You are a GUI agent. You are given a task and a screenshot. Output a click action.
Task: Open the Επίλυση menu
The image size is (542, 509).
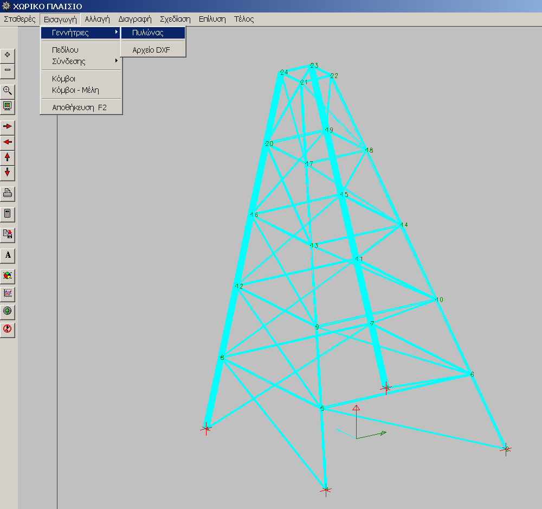pos(212,19)
